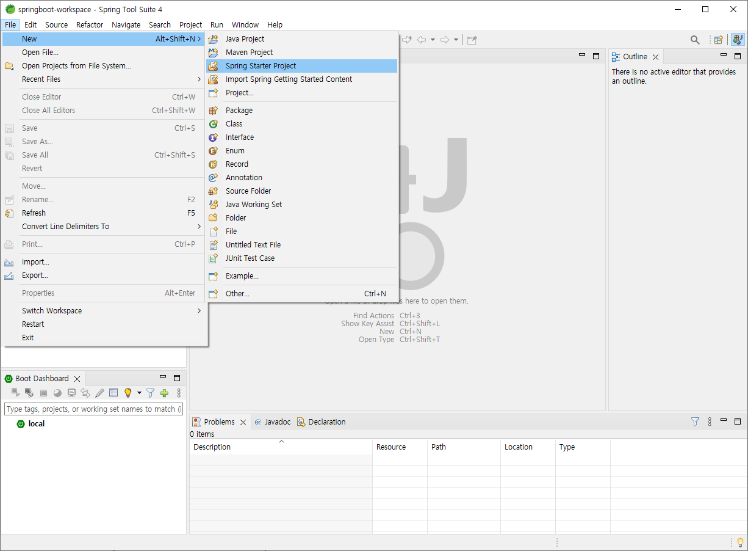The width and height of the screenshot is (748, 551).
Task: Minimize the Problems panel
Action: [724, 421]
